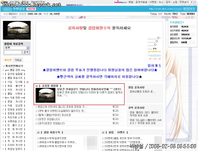Open featured post 당분간 영화업로드 안합니다
The height and width of the screenshot is (151, 198).
point(89,89)
